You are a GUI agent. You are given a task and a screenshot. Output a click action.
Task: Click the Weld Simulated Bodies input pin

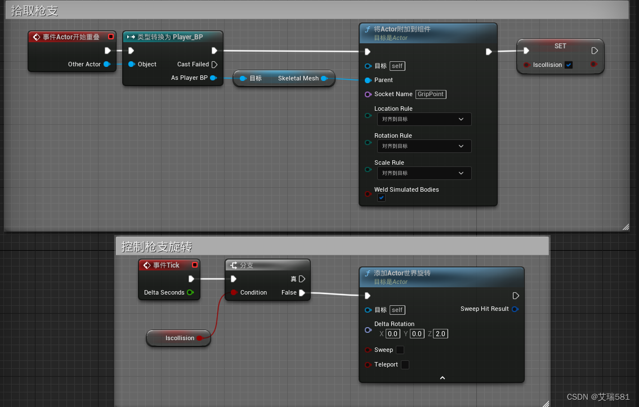tap(368, 194)
